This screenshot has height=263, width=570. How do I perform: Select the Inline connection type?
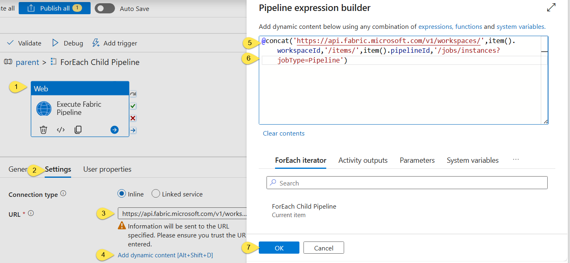tap(121, 194)
